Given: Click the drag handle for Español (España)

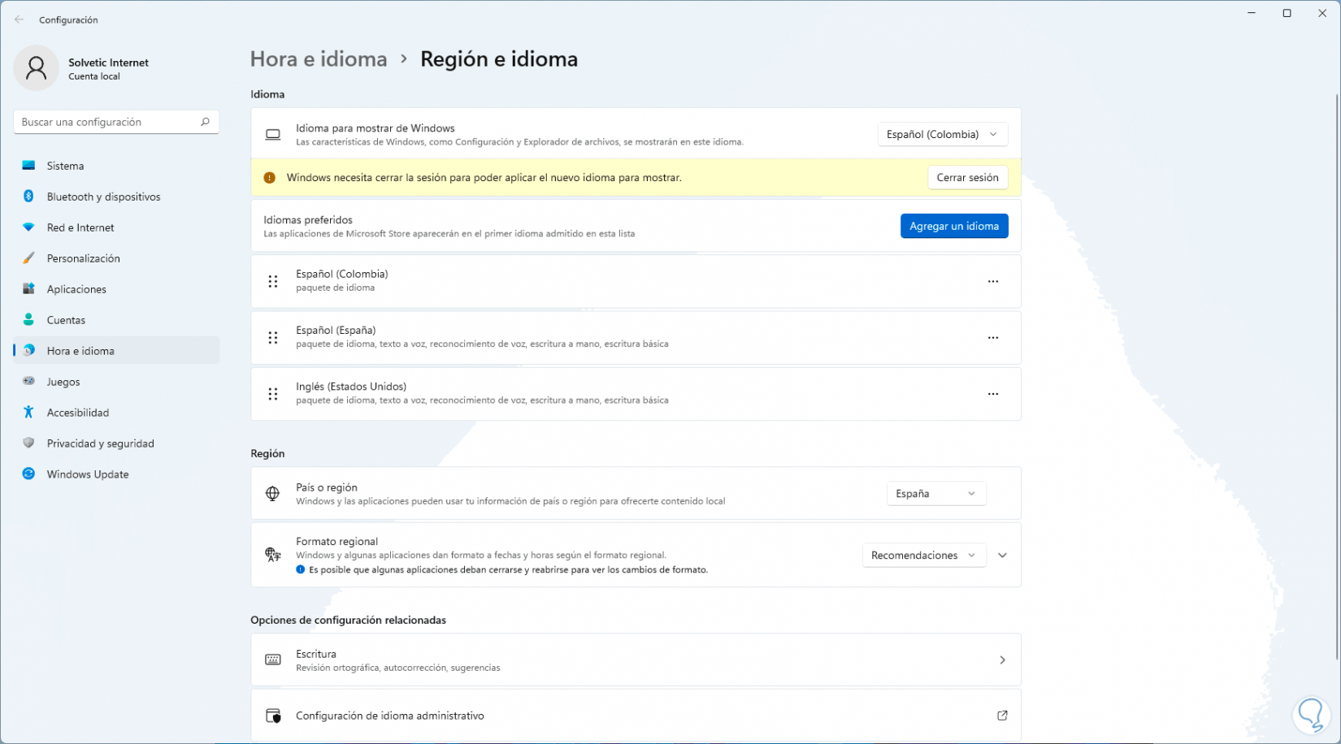Looking at the screenshot, I should [x=273, y=337].
